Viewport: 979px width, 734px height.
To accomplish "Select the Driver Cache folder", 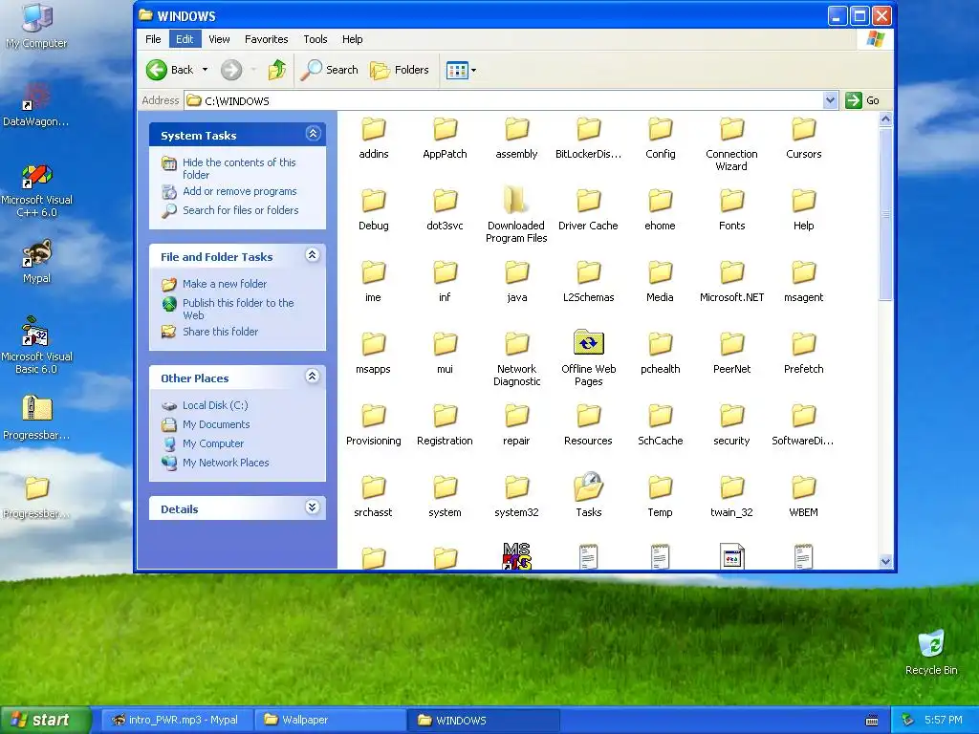I will tap(588, 210).
